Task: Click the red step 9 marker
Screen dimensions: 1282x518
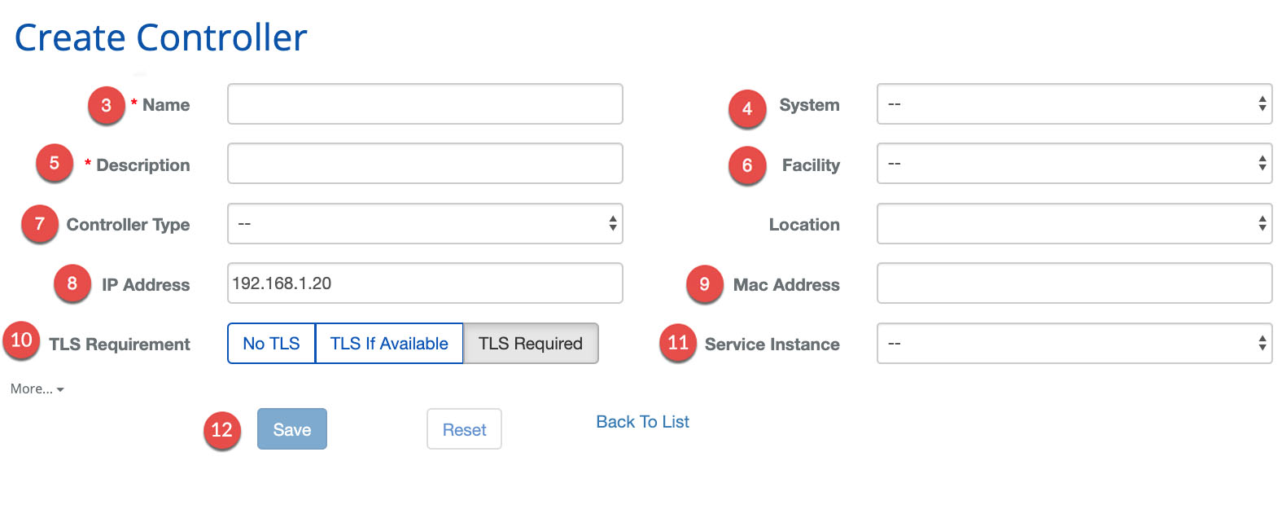Action: 705,284
